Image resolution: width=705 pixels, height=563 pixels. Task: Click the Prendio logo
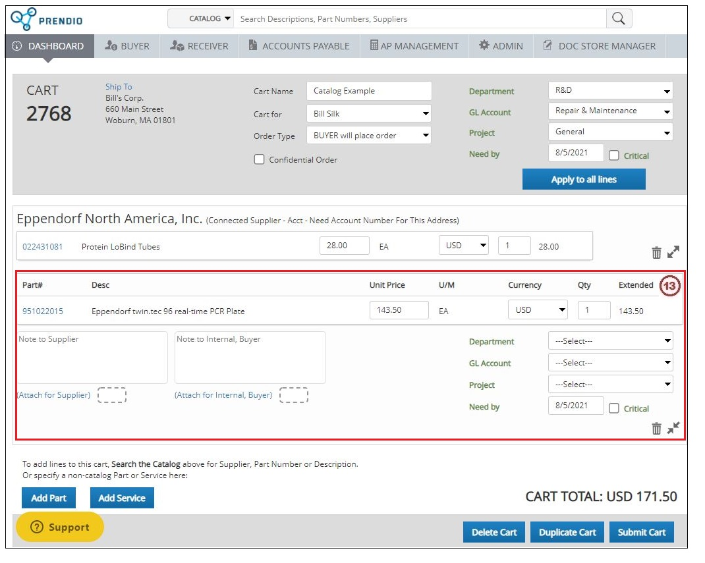[46, 18]
